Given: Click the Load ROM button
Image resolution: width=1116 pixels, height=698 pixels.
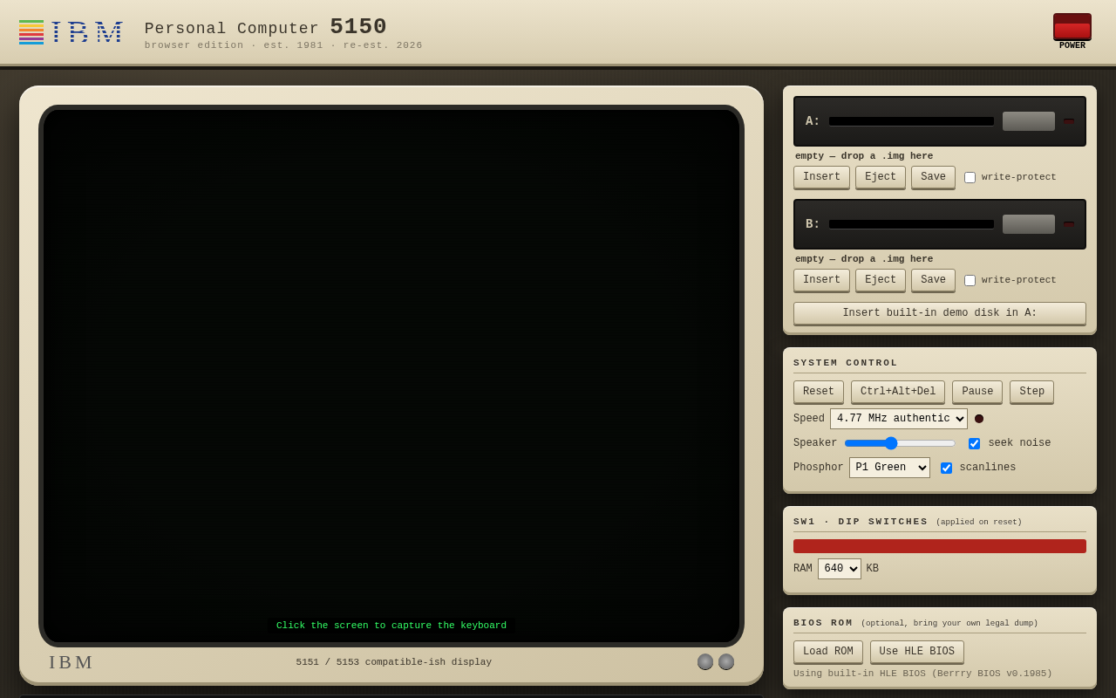Looking at the screenshot, I should click(828, 652).
